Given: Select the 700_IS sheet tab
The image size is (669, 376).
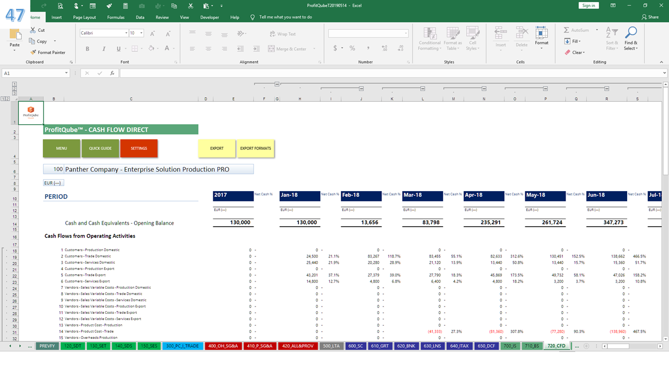Looking at the screenshot, I should point(510,346).
